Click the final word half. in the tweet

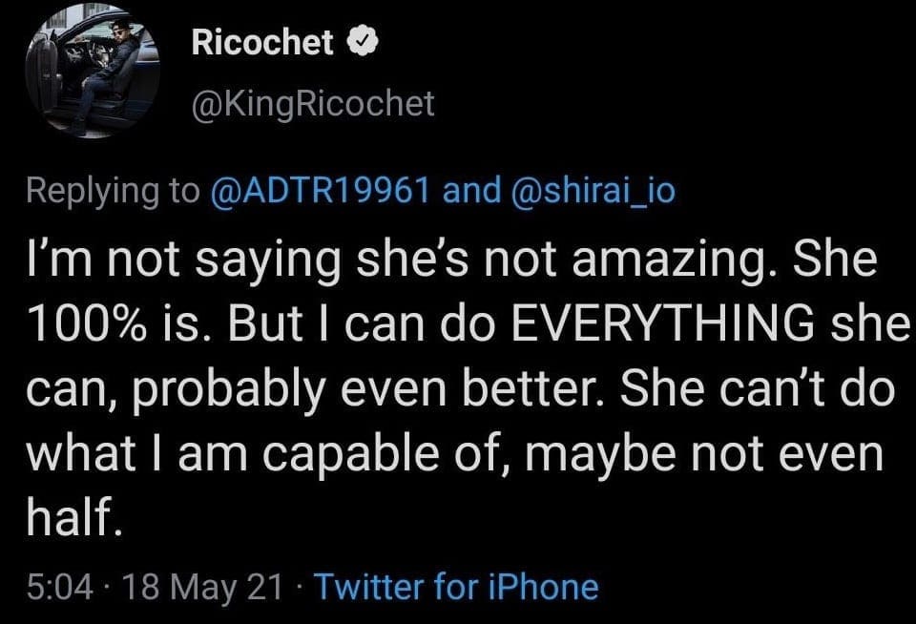[73, 520]
